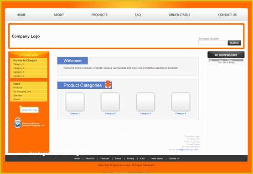
Task: Go to the ABOUT page in top navigation
Action: tap(59, 15)
